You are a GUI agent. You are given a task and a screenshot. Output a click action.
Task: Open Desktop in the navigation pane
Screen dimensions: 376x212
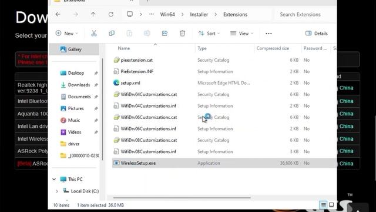pos(76,73)
